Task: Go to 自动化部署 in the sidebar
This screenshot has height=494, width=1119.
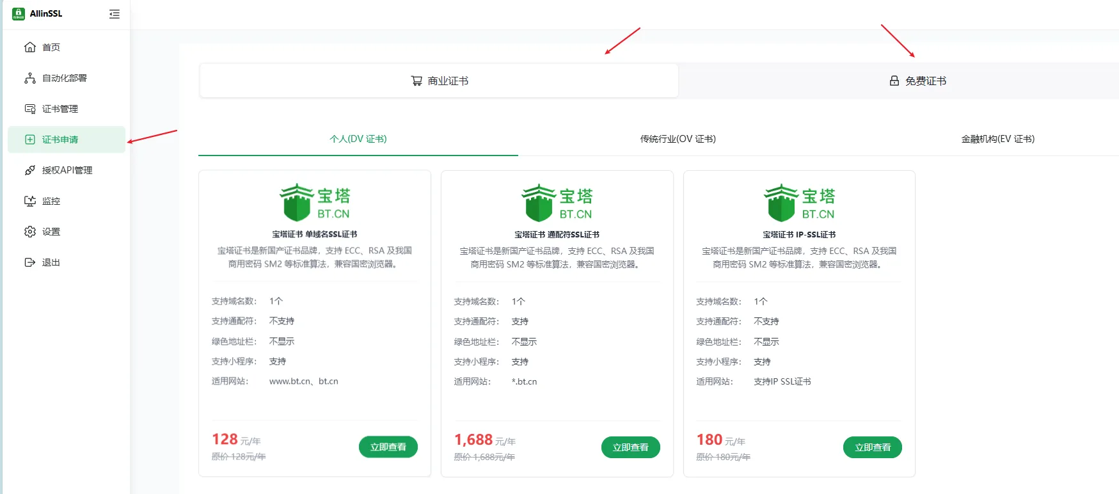Action: tap(67, 78)
